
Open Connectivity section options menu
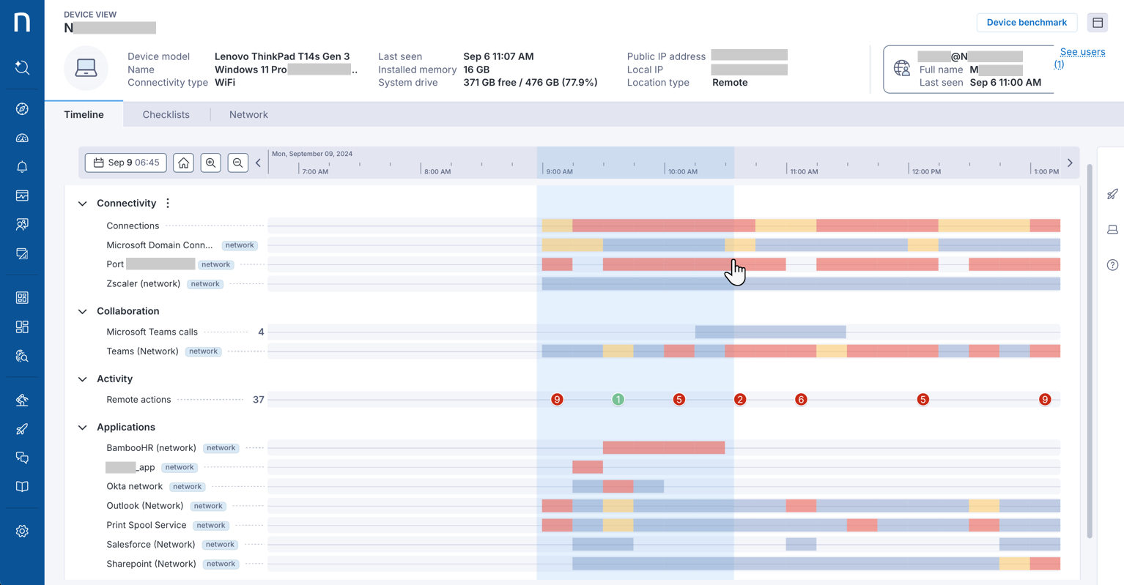pyautogui.click(x=168, y=203)
